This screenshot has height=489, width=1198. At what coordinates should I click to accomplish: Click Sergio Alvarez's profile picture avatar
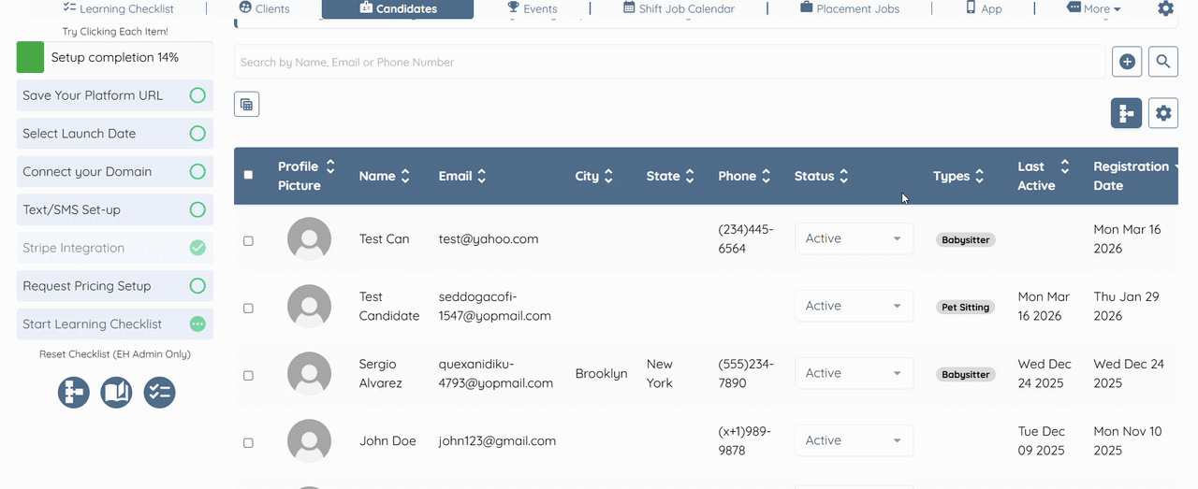[x=309, y=374]
